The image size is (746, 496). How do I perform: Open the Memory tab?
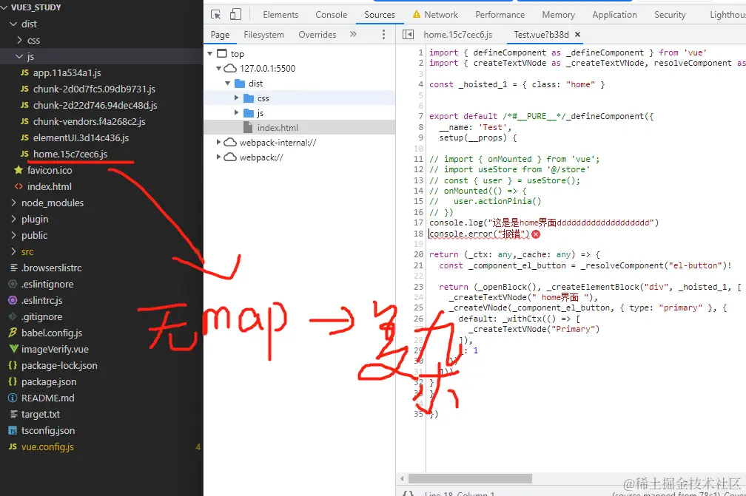[559, 15]
